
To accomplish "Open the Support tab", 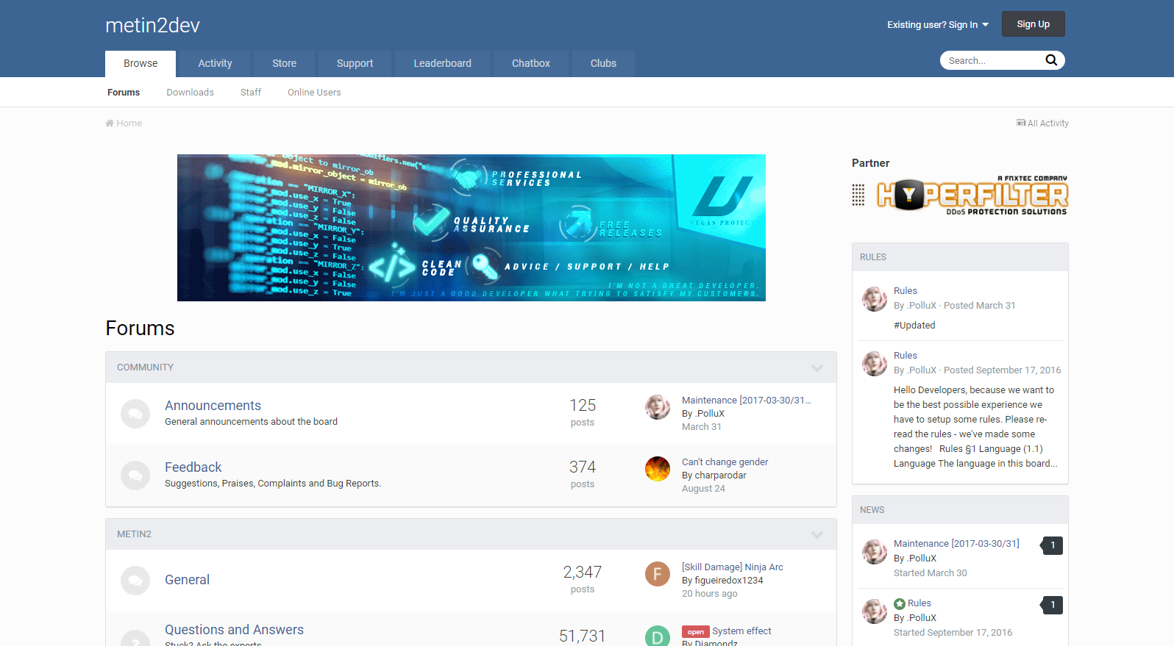I will click(x=355, y=64).
